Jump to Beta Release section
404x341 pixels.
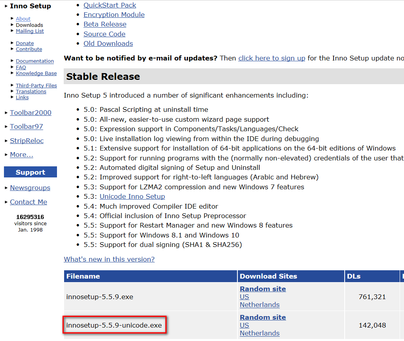coord(105,24)
